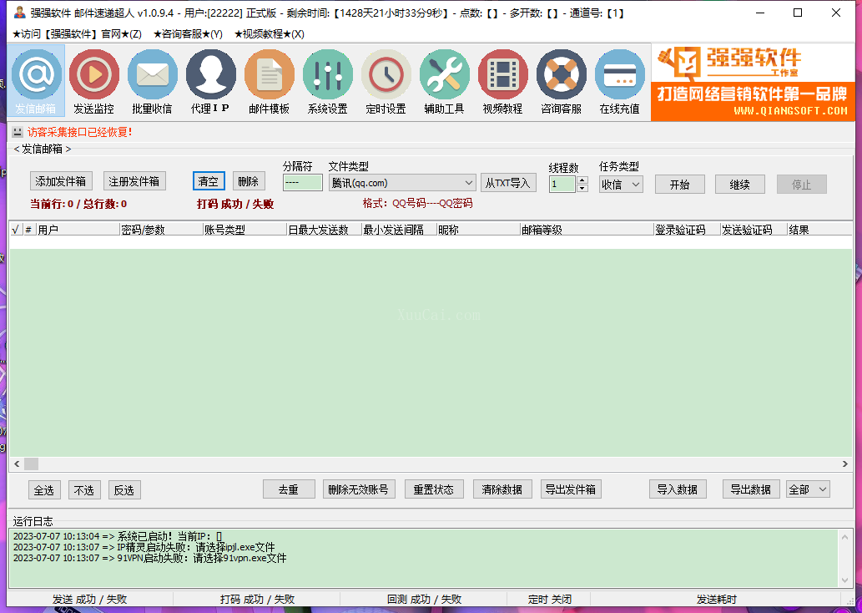Click the 批量收信 envelope icon
Viewport: 862px width, 613px height.
(152, 75)
